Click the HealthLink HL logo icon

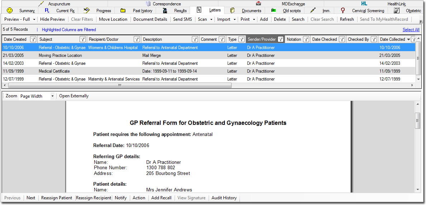(364, 4)
